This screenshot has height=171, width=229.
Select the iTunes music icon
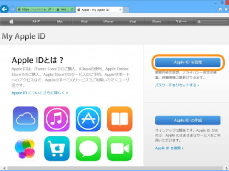57,119
